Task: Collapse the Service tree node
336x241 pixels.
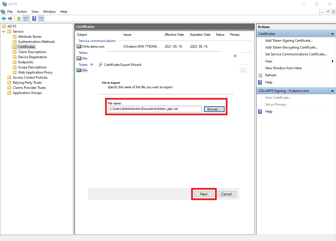Action: tap(4, 32)
